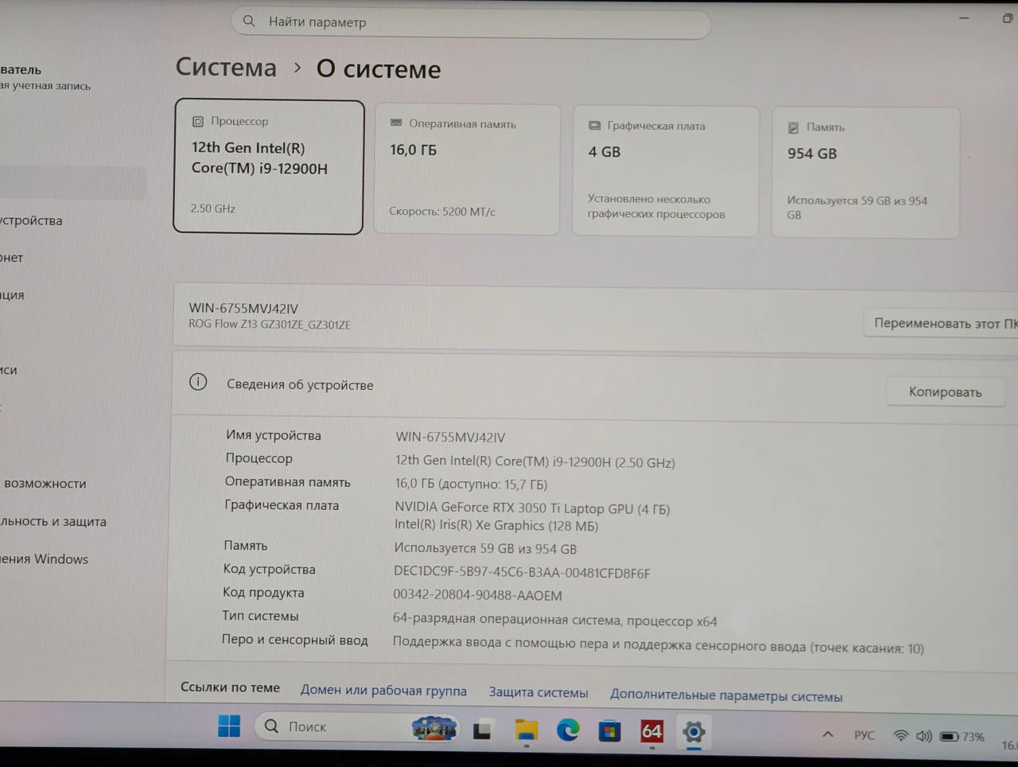
Task: Open Wi-Fi network tray icon
Action: pyautogui.click(x=900, y=736)
